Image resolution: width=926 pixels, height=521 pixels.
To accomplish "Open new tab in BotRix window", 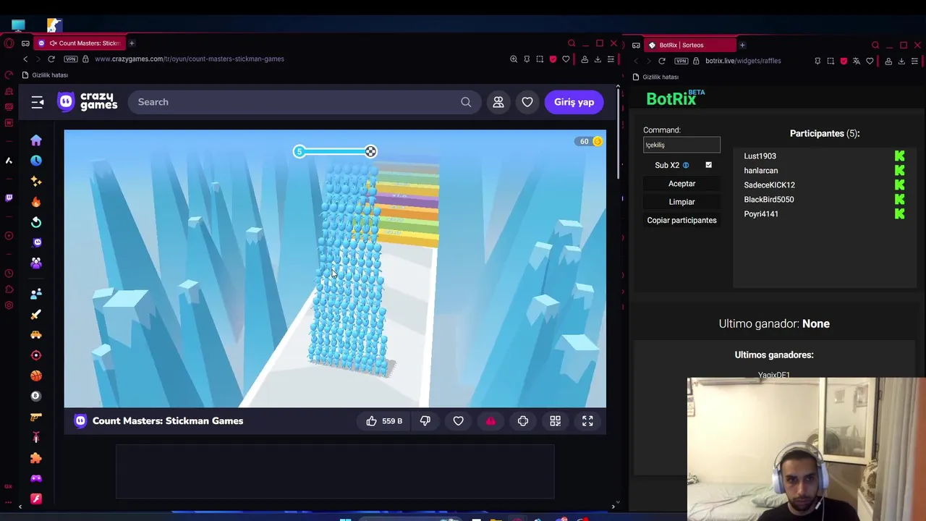I will [x=742, y=45].
